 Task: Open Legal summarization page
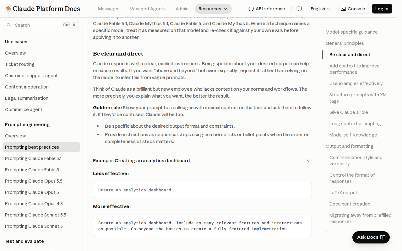point(41,98)
